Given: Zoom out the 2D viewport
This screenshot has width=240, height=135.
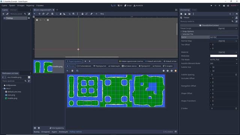Looking at the screenshot, I should pyautogui.click(x=37, y=20).
